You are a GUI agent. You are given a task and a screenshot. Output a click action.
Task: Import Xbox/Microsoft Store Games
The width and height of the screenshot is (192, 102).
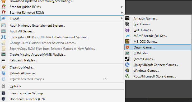point(155,76)
